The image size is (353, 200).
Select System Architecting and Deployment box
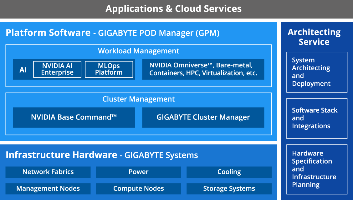[x=317, y=72]
